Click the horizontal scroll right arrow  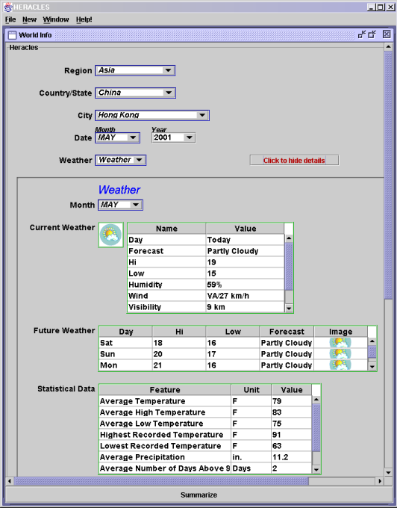tap(380, 481)
